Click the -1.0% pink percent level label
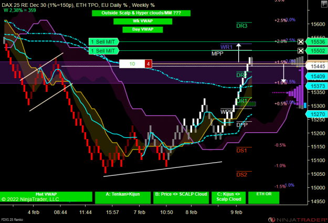The width and height of the screenshot is (328, 223). click(280, 166)
